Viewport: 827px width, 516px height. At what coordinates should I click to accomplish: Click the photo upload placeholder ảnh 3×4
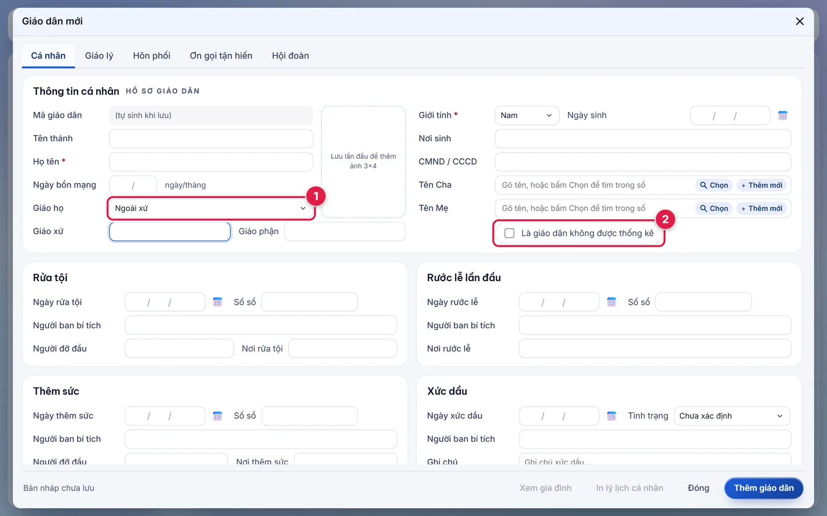coord(363,162)
